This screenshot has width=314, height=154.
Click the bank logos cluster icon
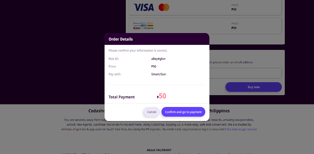coord(144,25)
